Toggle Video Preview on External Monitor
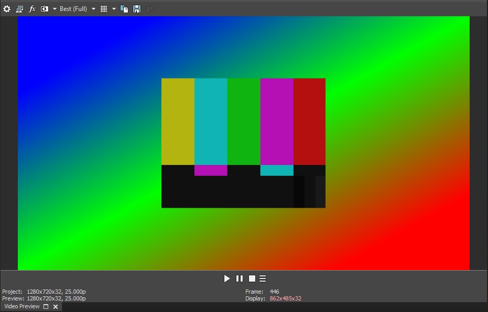 19,9
